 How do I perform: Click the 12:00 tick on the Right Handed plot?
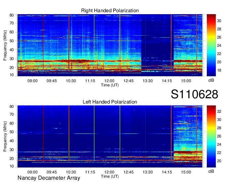point(109,81)
